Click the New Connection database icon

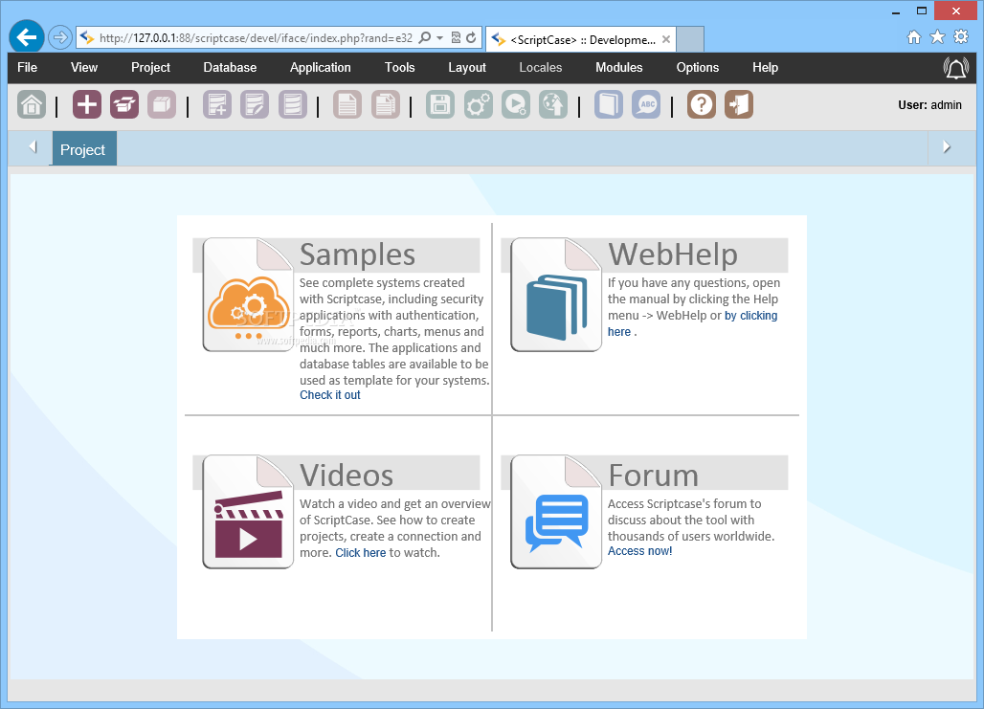click(x=217, y=105)
